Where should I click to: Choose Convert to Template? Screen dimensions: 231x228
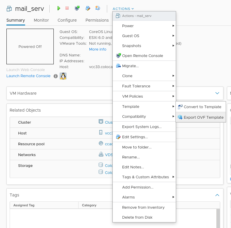(202, 107)
